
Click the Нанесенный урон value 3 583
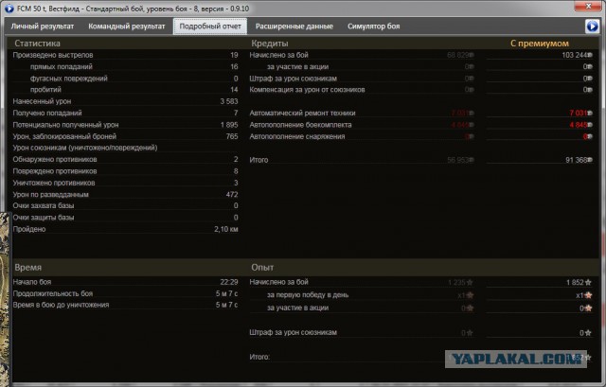coord(229,101)
